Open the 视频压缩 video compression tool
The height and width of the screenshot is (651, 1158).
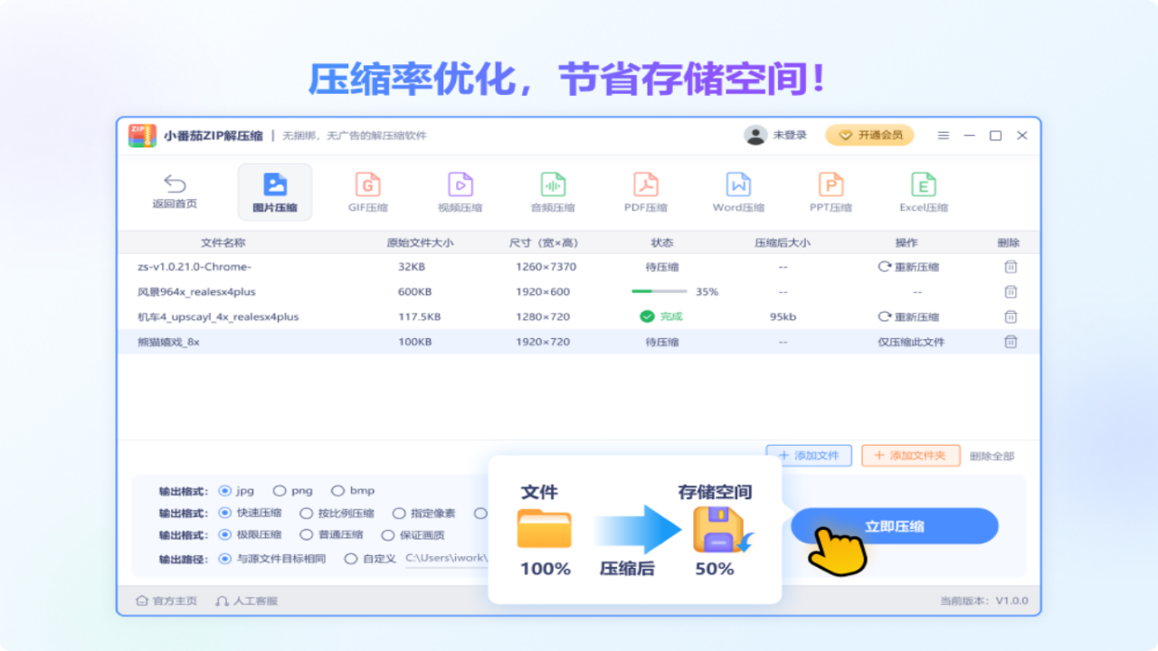[460, 191]
